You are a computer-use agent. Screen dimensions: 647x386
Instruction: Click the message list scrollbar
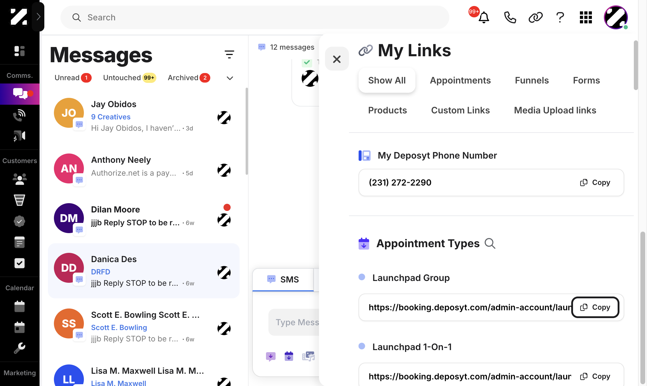(247, 131)
